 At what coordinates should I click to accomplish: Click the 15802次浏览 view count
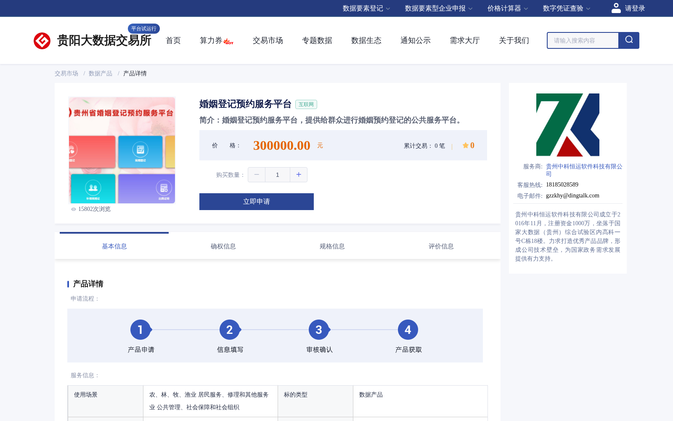point(94,209)
